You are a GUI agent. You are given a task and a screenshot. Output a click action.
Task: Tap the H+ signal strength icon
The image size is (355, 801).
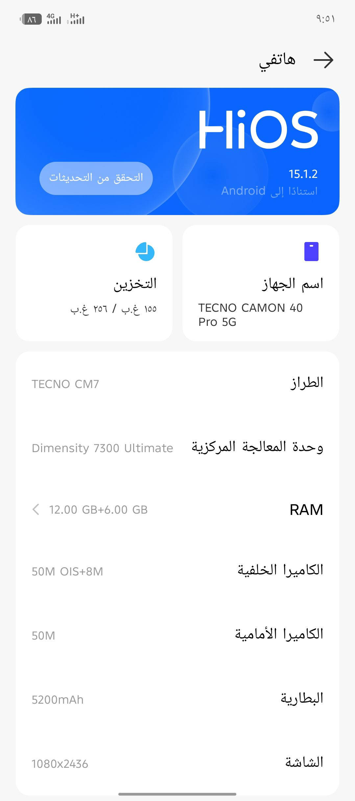tap(76, 19)
